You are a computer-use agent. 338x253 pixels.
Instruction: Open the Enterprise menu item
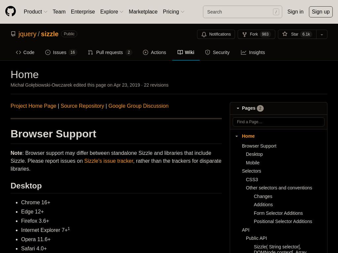83,12
